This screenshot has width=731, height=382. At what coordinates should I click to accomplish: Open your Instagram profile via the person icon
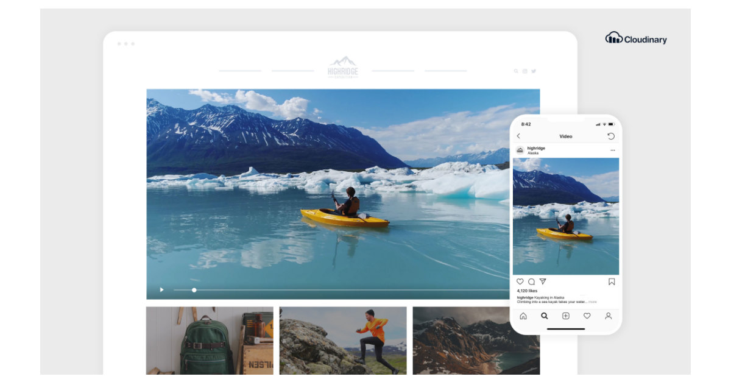[x=609, y=316]
